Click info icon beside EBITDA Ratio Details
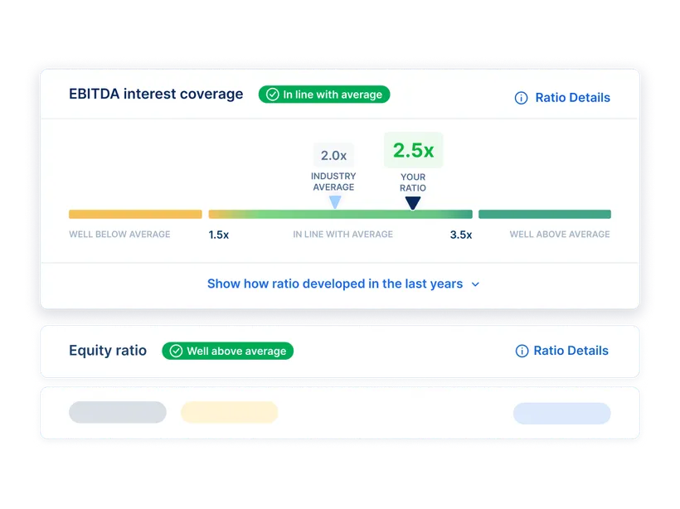This screenshot has width=680, height=509. (x=521, y=98)
